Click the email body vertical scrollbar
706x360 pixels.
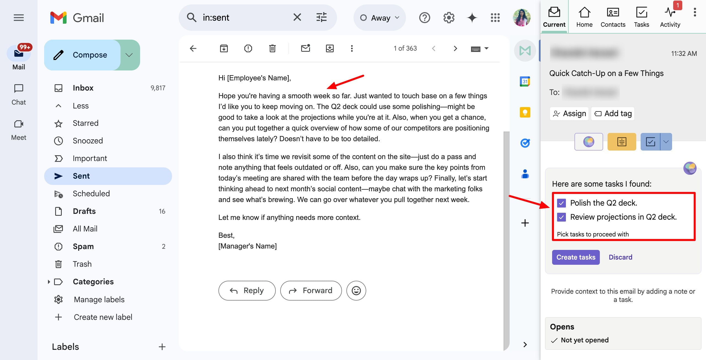506,239
